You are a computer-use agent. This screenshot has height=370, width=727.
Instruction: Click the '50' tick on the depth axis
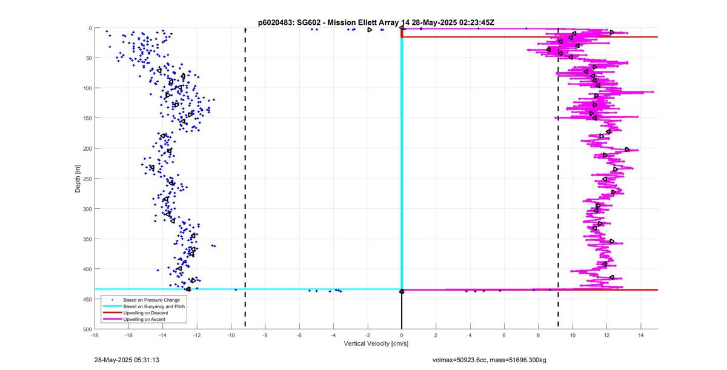pyautogui.click(x=88, y=58)
